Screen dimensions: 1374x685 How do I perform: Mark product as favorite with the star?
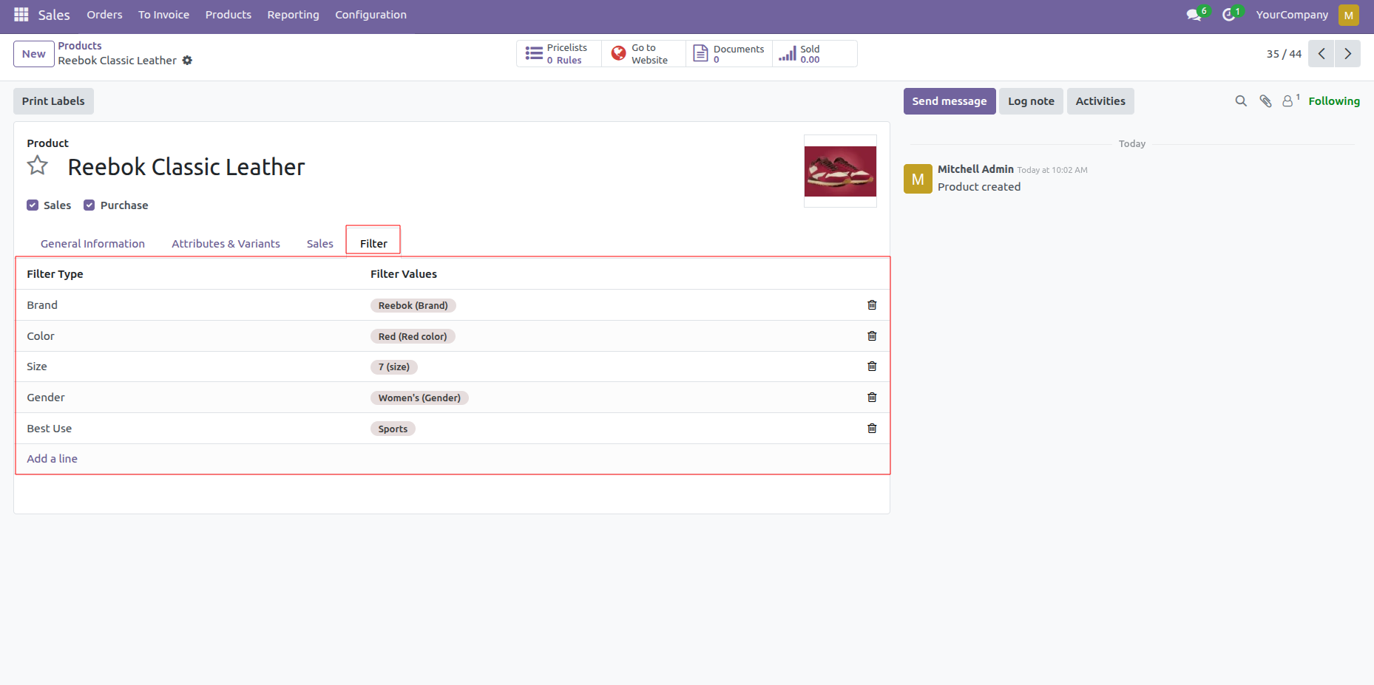[x=38, y=166]
